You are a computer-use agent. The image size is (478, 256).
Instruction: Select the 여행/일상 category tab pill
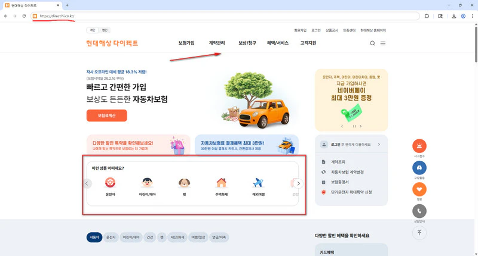[198, 237]
